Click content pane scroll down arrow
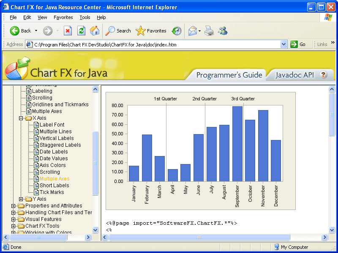The image size is (338, 253). click(x=332, y=230)
